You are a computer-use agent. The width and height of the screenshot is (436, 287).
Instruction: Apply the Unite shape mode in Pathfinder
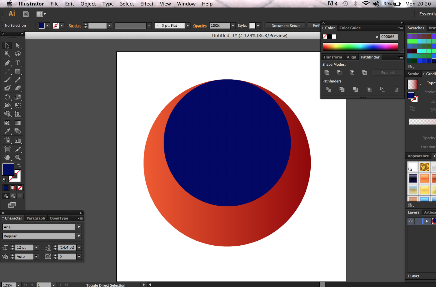point(327,72)
